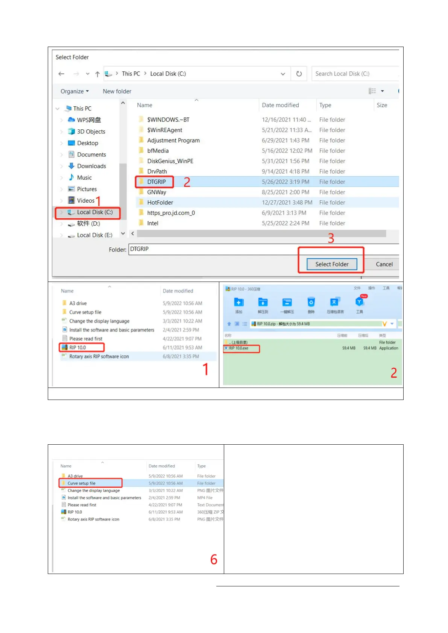Go up one level with up arrow
Viewport: 448px width, 633px height.
pyautogui.click(x=97, y=74)
